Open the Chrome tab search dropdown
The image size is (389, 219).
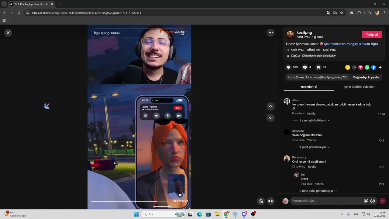(4, 4)
